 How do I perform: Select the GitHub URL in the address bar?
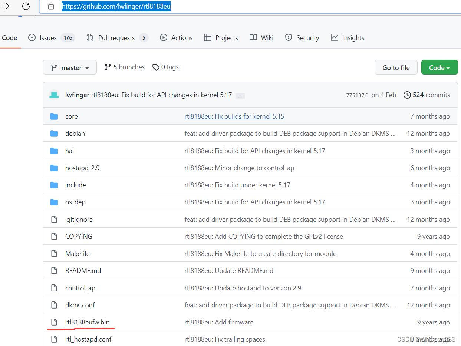pyautogui.click(x=116, y=6)
